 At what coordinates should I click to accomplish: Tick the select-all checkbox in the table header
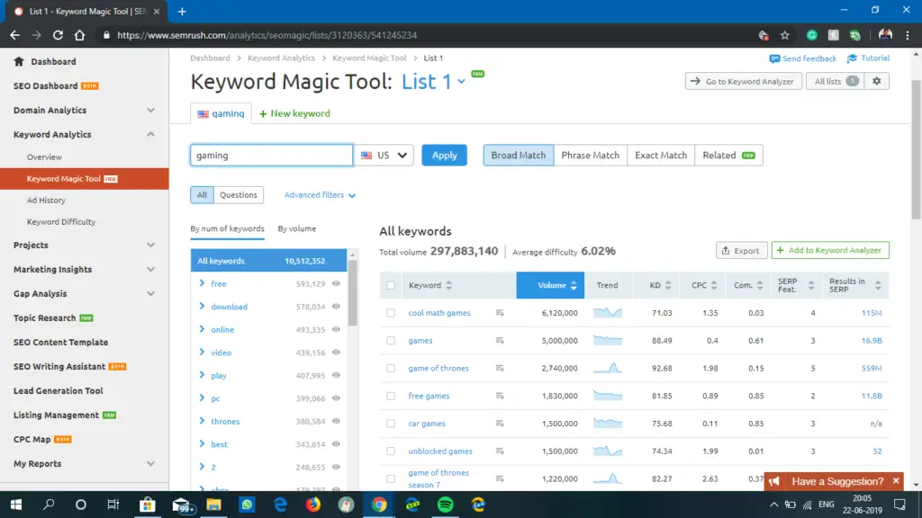pos(391,285)
